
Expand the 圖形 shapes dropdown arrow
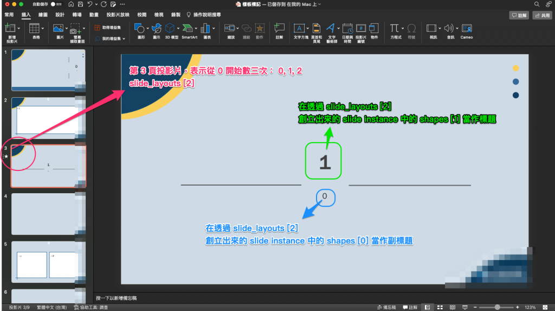[147, 28]
